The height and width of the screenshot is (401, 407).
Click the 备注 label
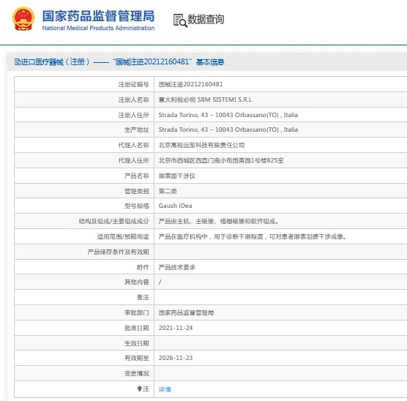143,297
